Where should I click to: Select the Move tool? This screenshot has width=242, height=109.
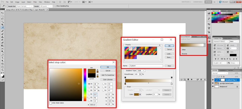click(x=2, y=13)
